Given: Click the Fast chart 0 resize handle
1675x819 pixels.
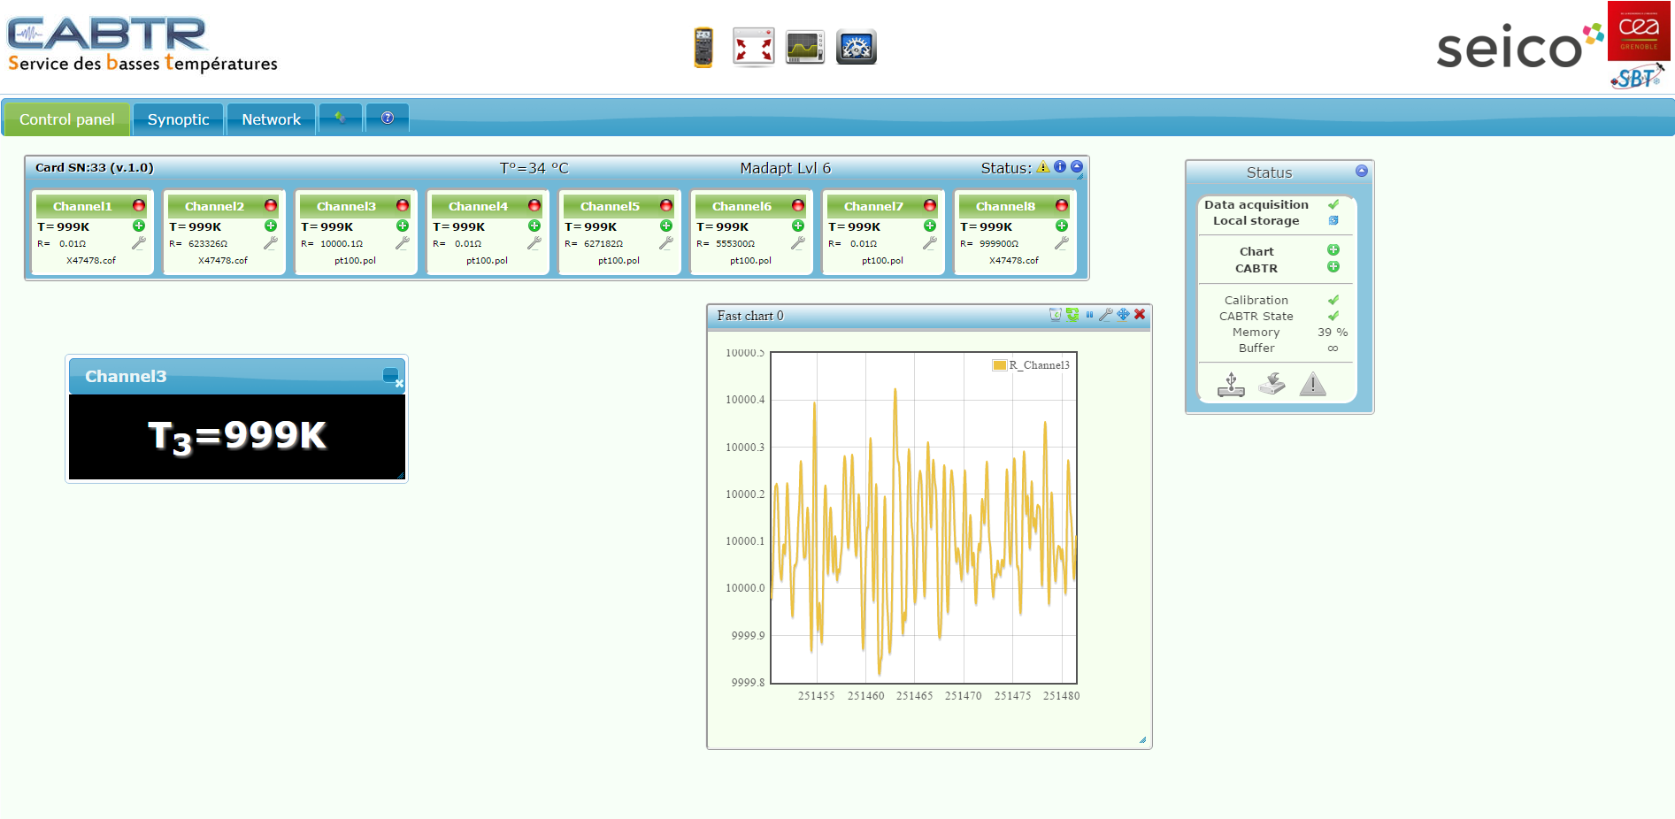Looking at the screenshot, I should 1142,739.
